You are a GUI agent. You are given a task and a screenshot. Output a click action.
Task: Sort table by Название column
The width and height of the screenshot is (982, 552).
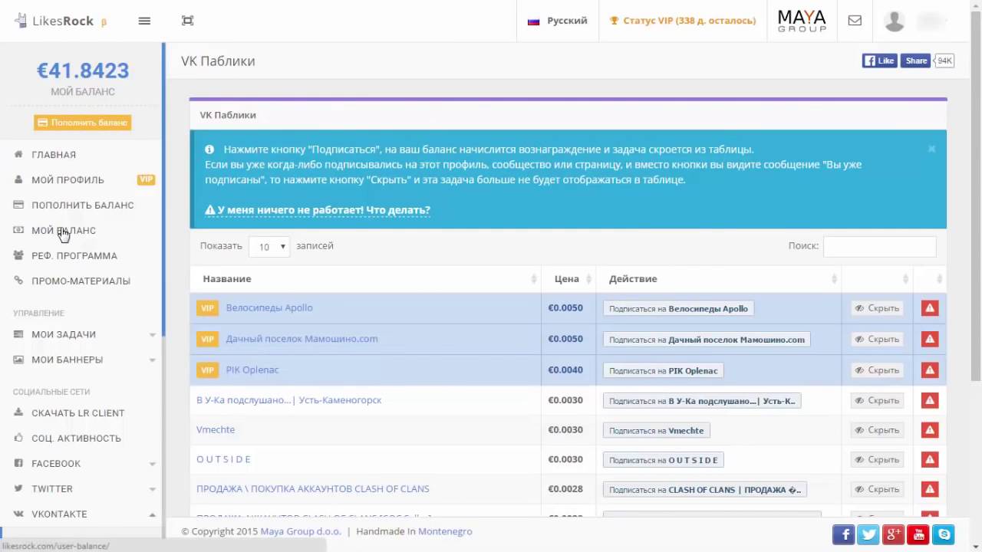(x=365, y=279)
